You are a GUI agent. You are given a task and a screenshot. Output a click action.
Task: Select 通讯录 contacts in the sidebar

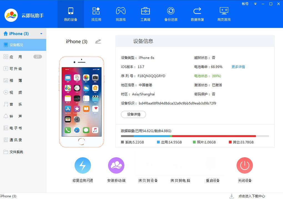23,140
